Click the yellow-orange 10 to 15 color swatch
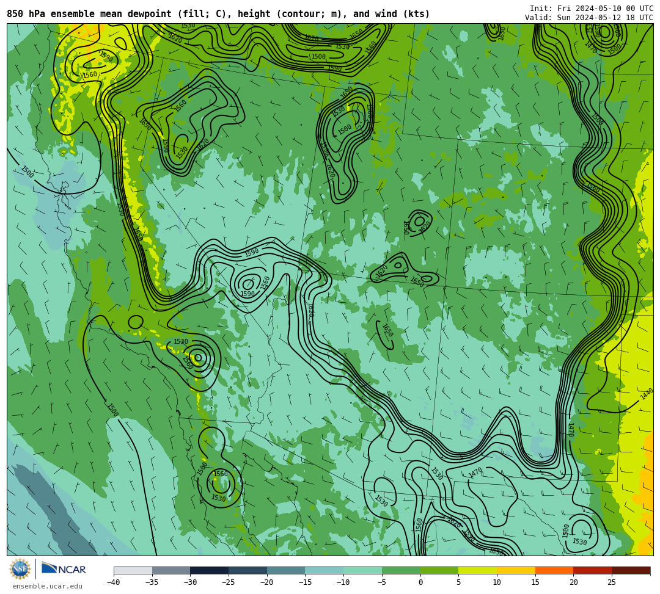Viewport: 660px width, 594px height. (516, 570)
